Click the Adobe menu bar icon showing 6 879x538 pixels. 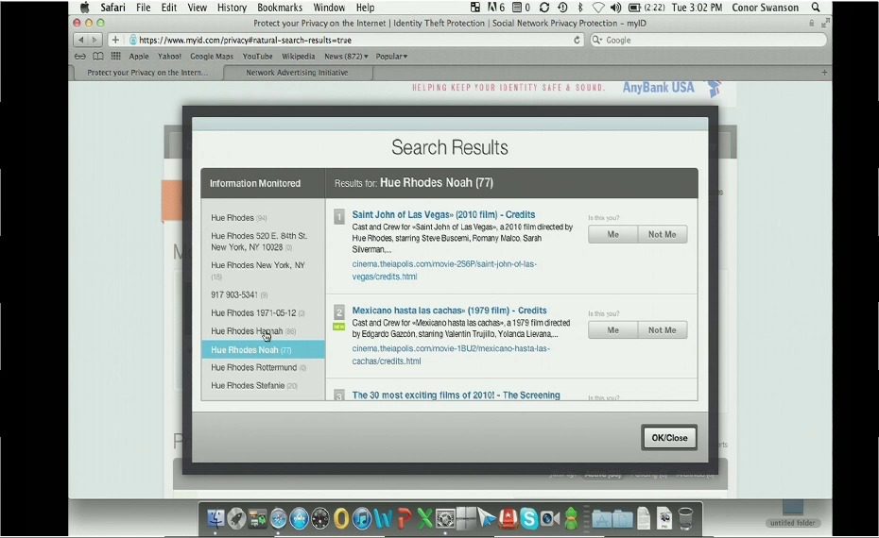[x=495, y=8]
